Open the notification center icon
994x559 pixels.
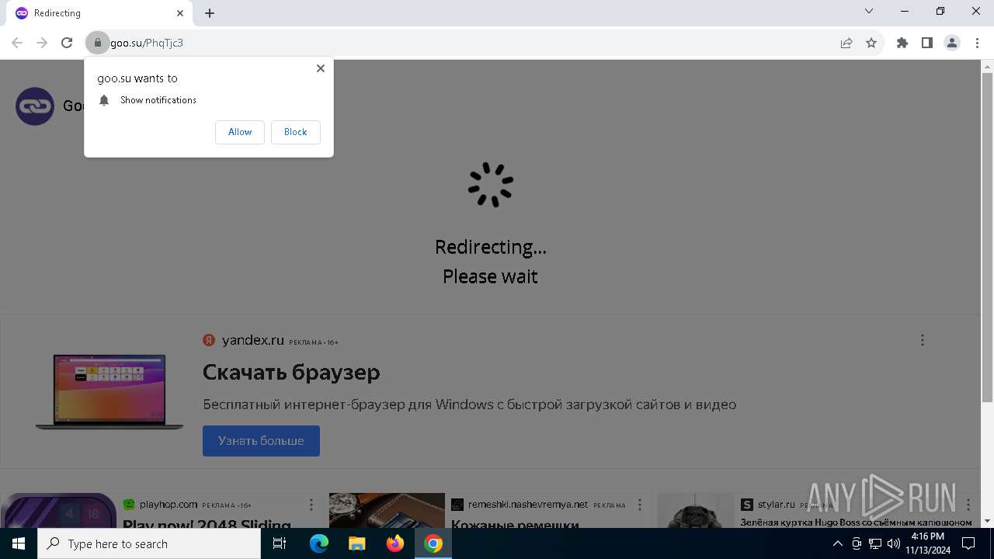click(968, 543)
